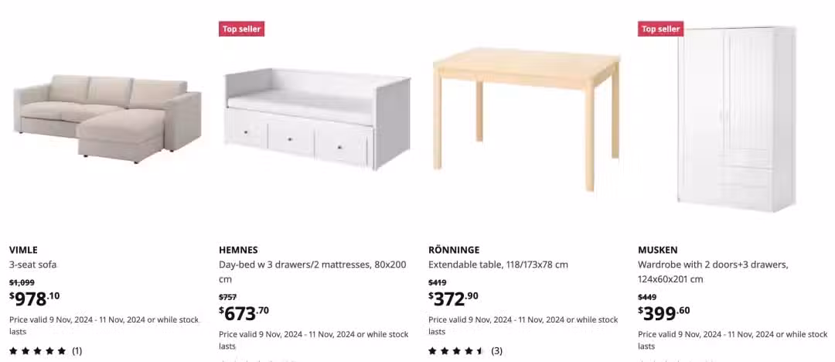The height and width of the screenshot is (362, 835).
Task: Click the $399.60 MUSKEN price
Action: click(x=663, y=313)
